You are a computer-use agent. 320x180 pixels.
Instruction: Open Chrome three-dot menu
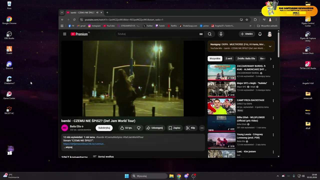tap(276, 20)
